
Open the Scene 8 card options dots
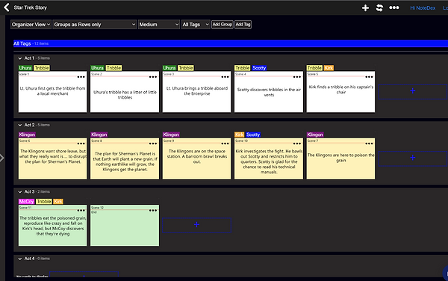pos(153,143)
